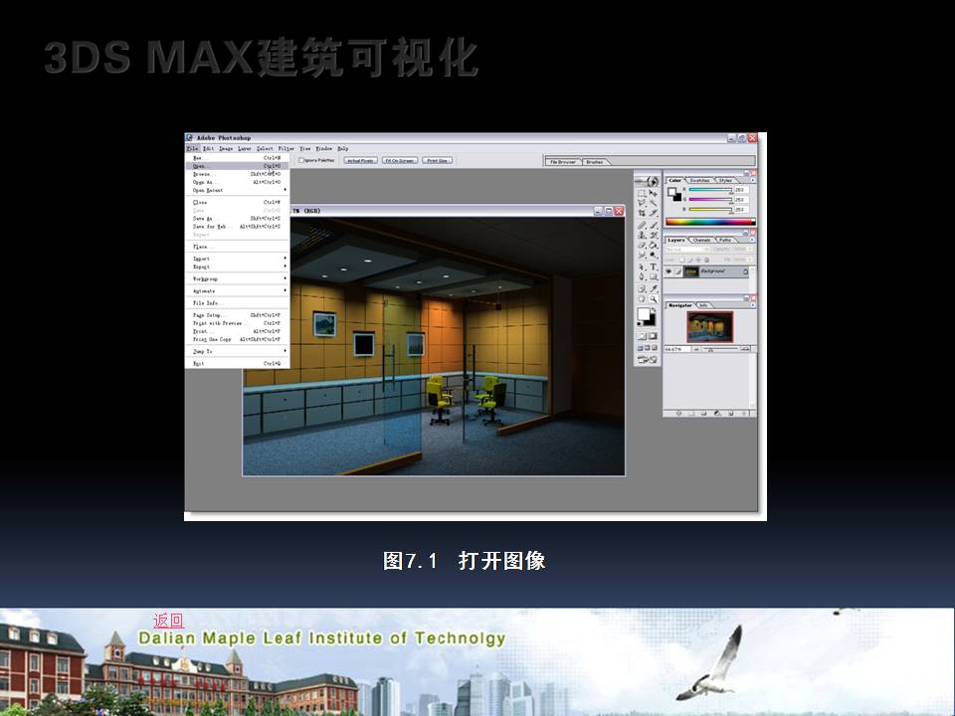
Task: Select the Rectangular Marquee tool
Action: pos(642,193)
